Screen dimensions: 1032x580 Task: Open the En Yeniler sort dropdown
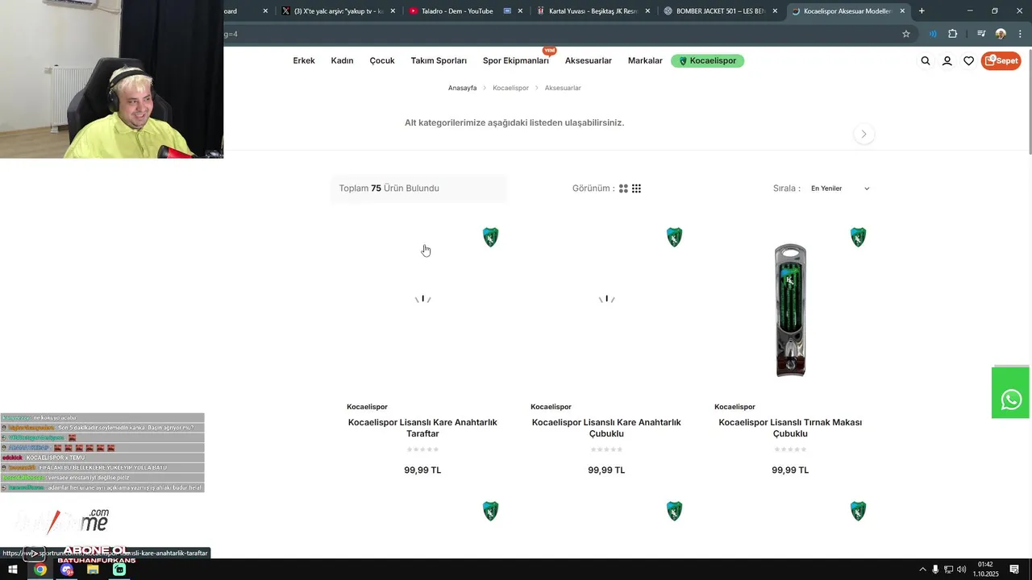(840, 188)
